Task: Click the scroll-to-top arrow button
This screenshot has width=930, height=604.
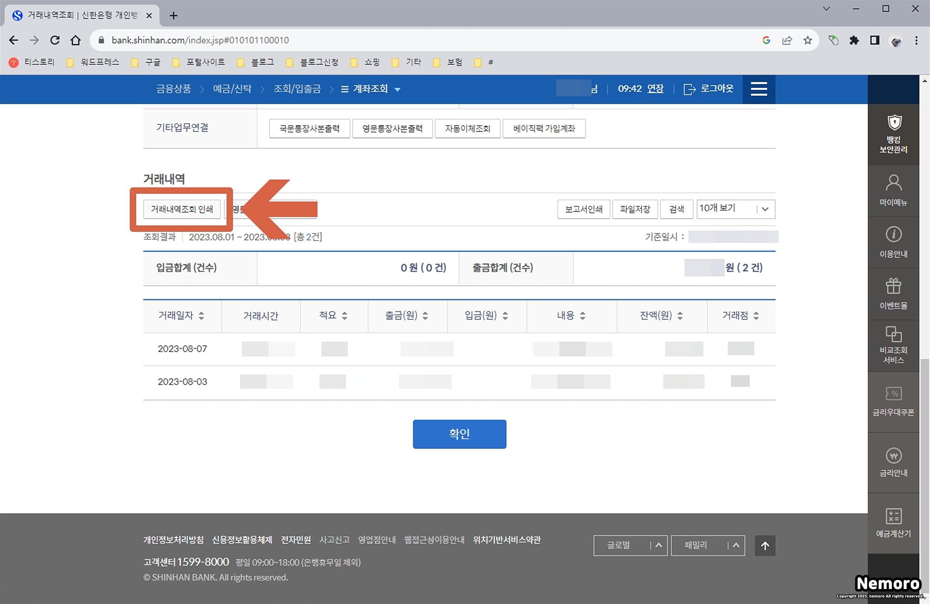Action: coord(765,545)
